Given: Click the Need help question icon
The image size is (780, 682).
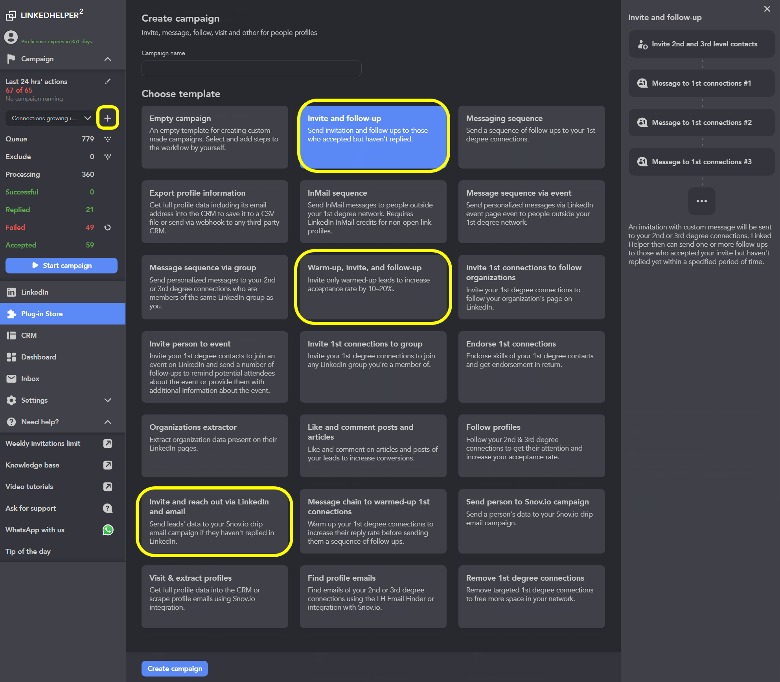Looking at the screenshot, I should click(x=11, y=422).
